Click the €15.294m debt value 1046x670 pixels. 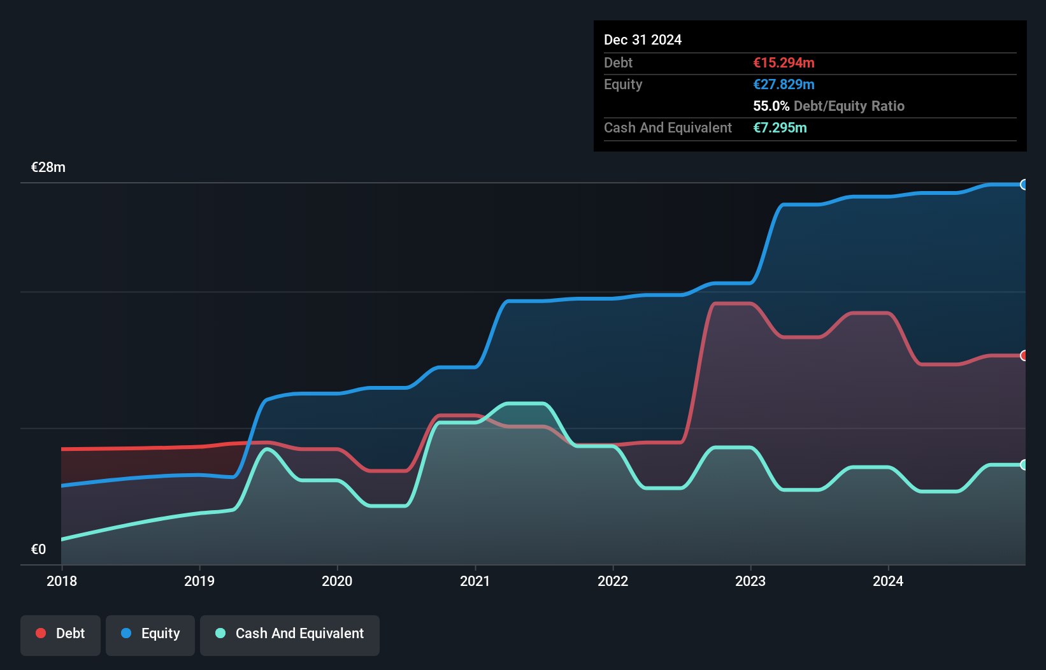[784, 62]
